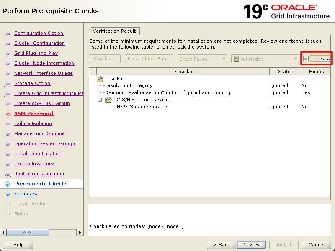Click the Prerequisite Checks current step bullet
The height and width of the screenshot is (251, 335).
(8, 184)
